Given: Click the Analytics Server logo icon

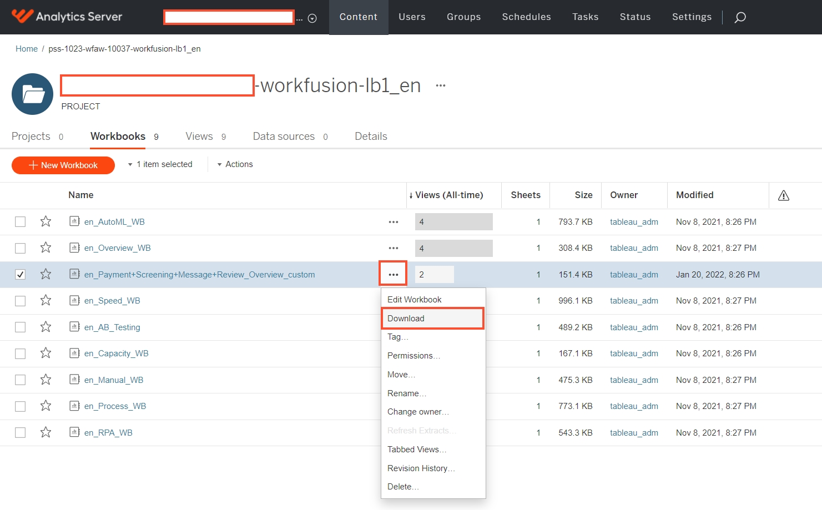Looking at the screenshot, I should pyautogui.click(x=22, y=16).
